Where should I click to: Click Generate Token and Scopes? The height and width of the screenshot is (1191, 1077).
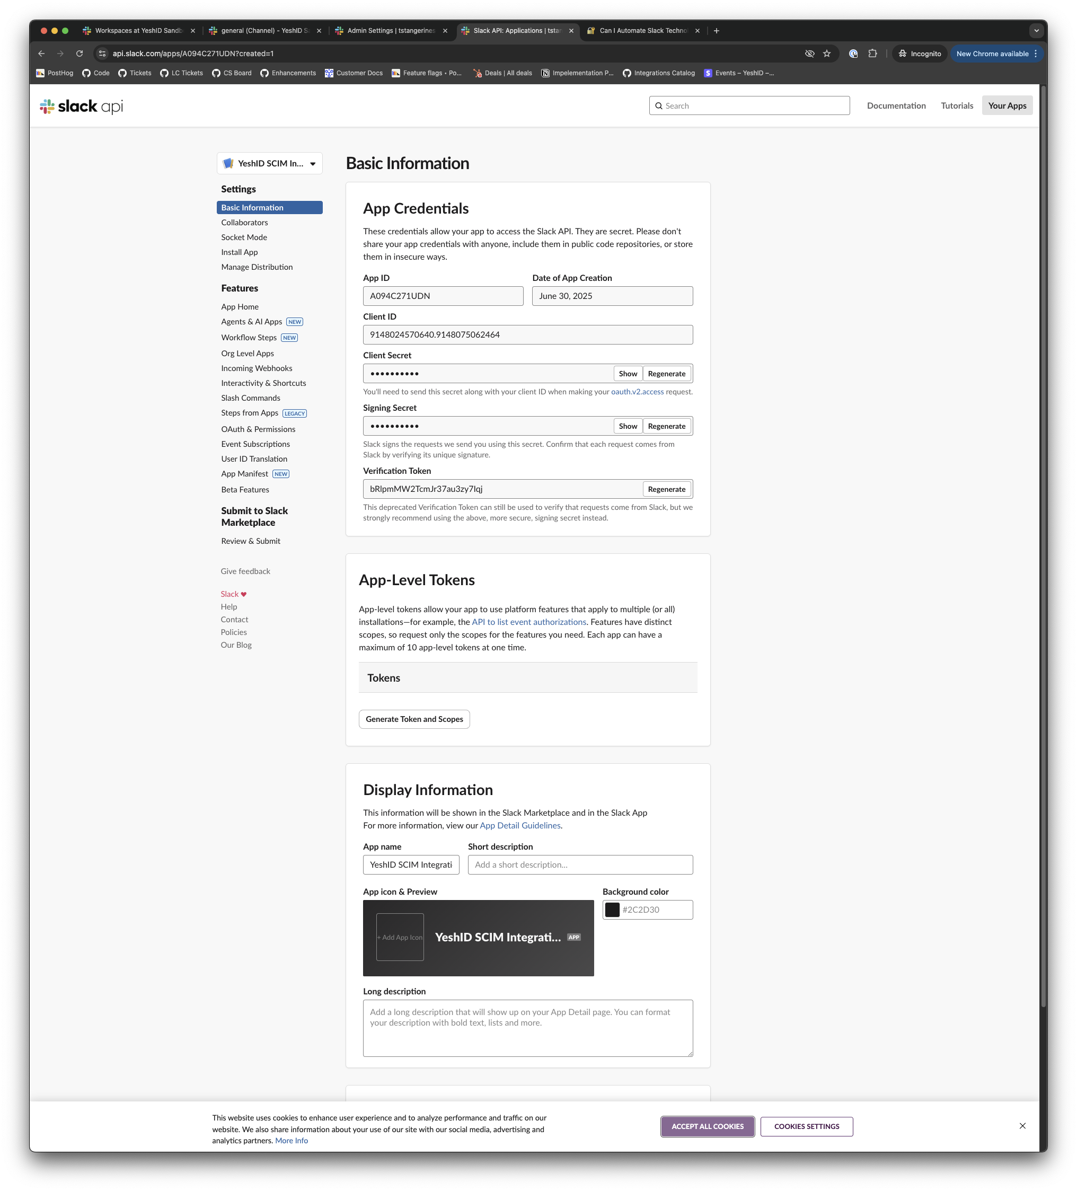(x=414, y=719)
